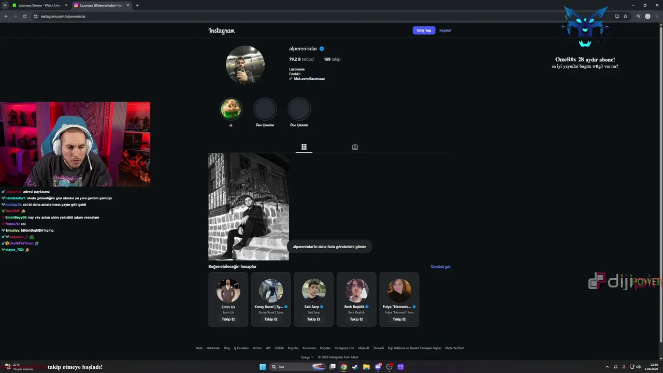Launch Steam from the taskbar
The height and width of the screenshot is (373, 663).
click(355, 367)
